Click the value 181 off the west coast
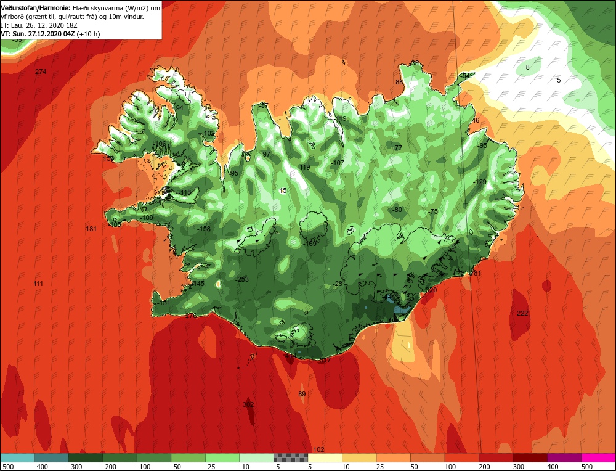This screenshot has width=616, height=471. click(91, 229)
